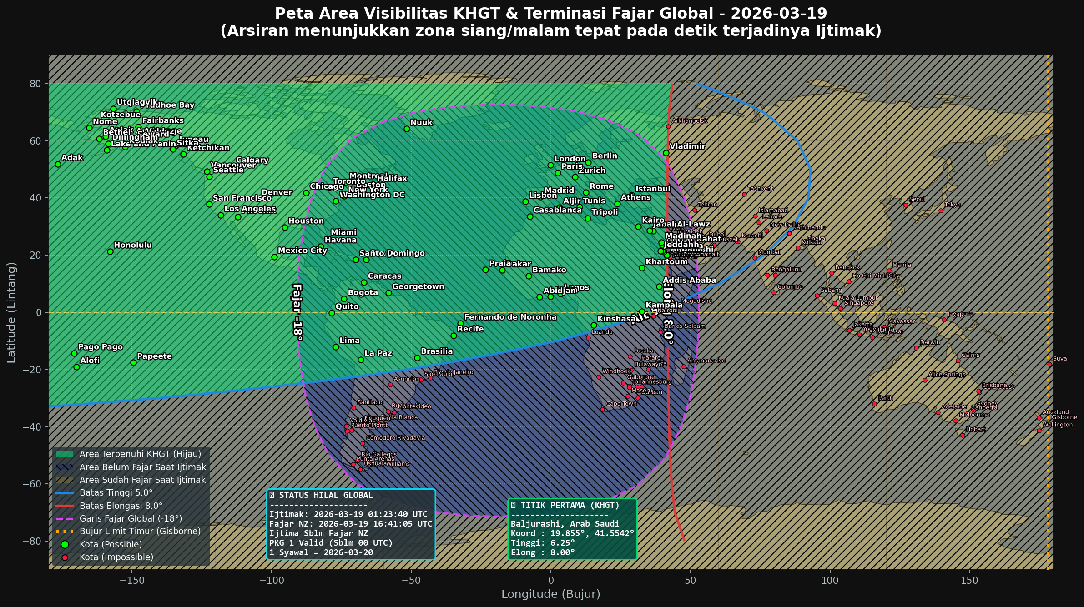
Task: Select the Georgetown city marker
Action: [x=388, y=293]
